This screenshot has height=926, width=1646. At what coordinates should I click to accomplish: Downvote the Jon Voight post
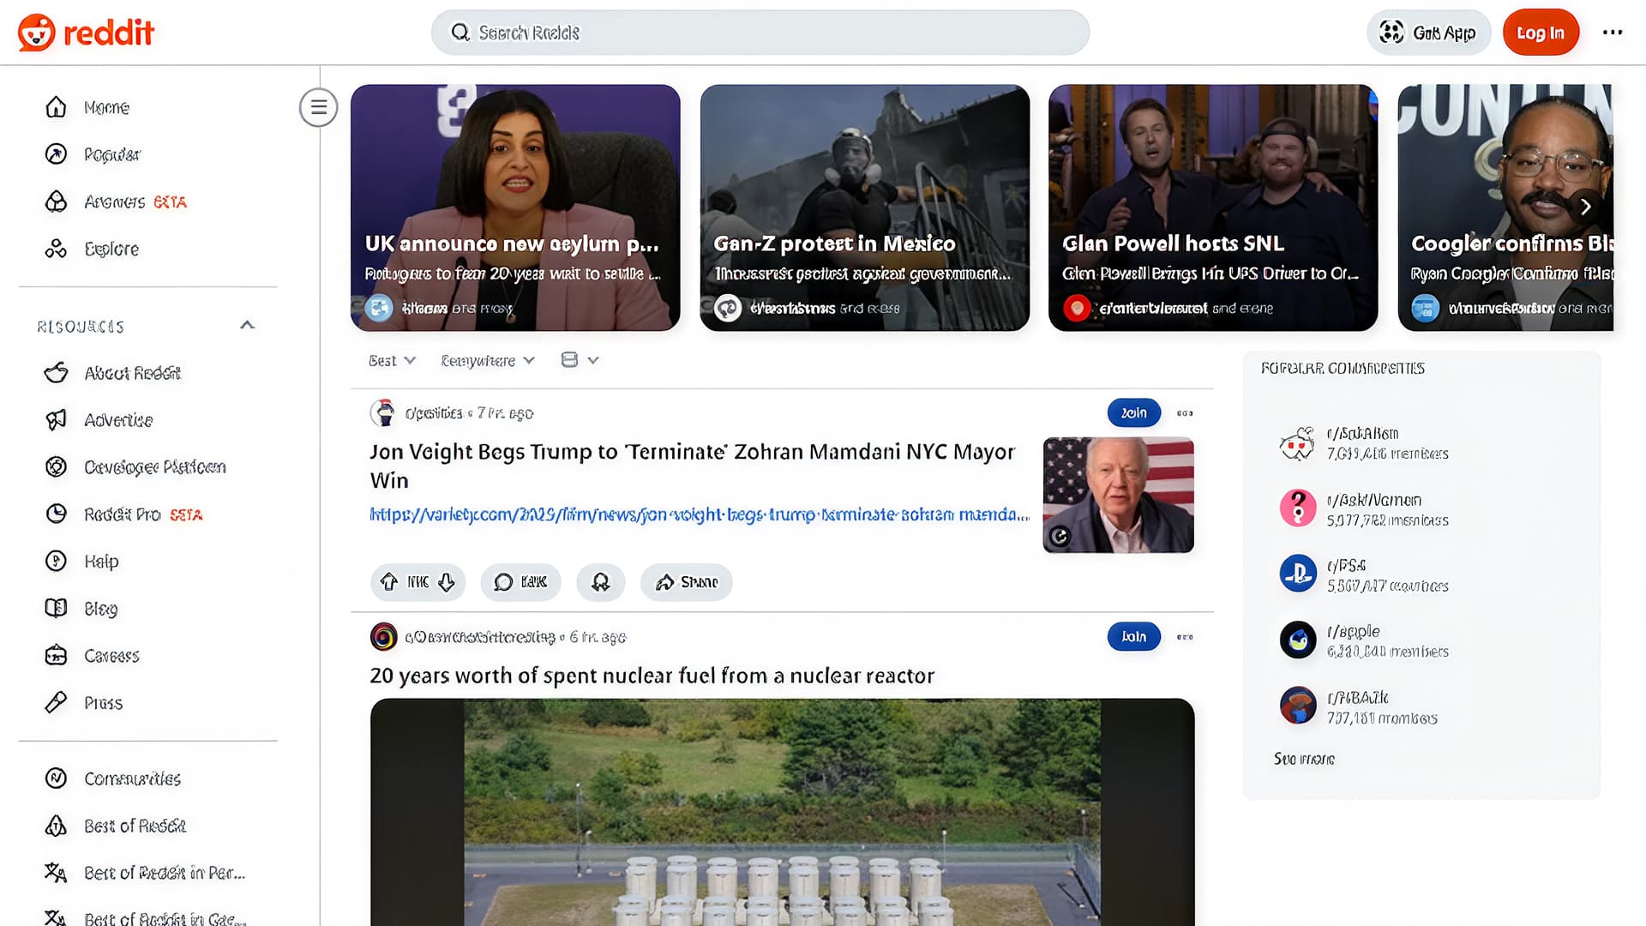point(447,582)
